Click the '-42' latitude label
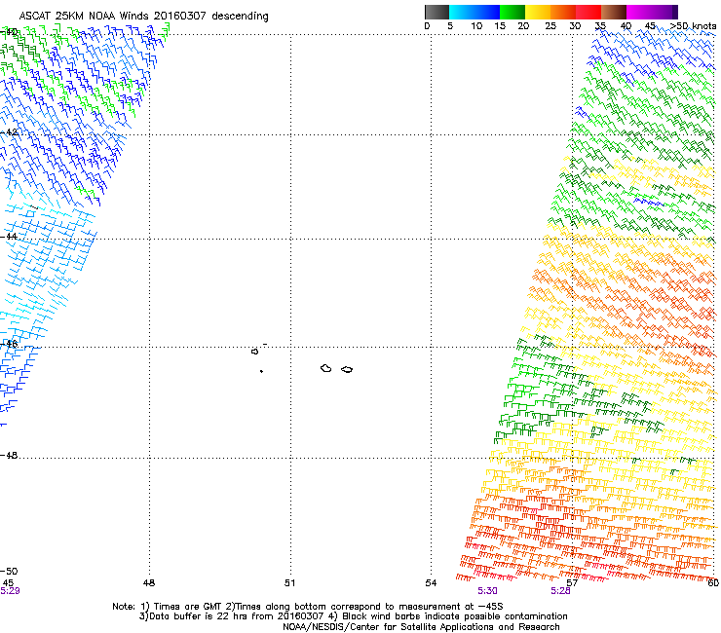This screenshot has width=721, height=633. pyautogui.click(x=9, y=131)
